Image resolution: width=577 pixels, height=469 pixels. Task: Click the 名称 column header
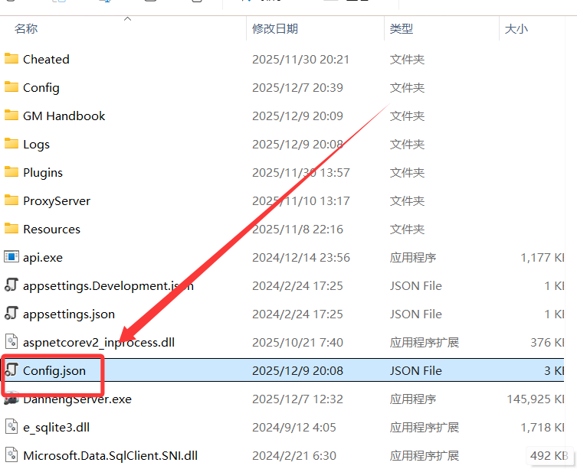pos(27,29)
